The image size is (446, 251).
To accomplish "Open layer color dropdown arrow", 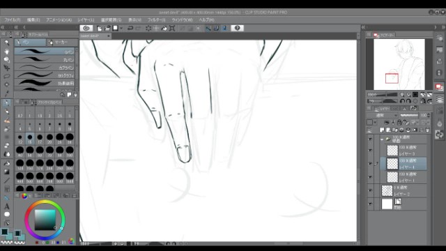I will (375, 123).
